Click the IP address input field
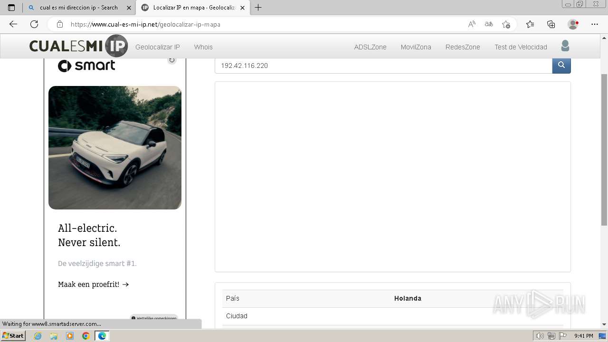The image size is (608, 342). click(384, 66)
